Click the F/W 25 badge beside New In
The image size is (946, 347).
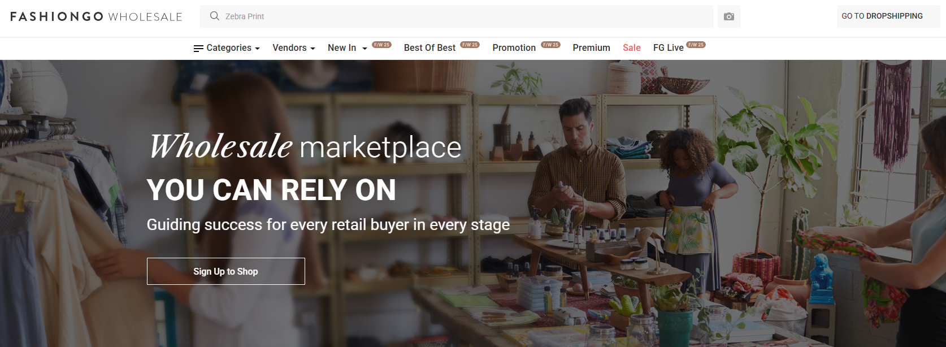click(x=381, y=45)
